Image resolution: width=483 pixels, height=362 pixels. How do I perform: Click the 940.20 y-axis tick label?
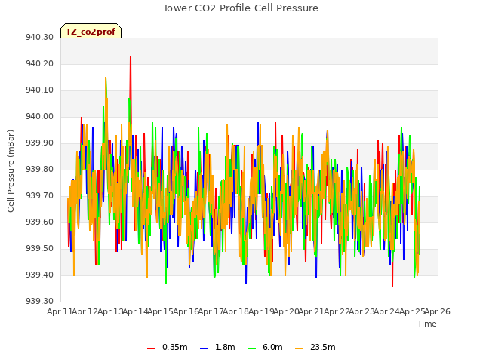point(39,64)
